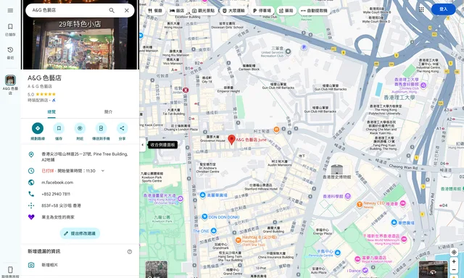The width and height of the screenshot is (464, 278).
Task: Click Jordan MTR station icon
Action: click(186, 90)
